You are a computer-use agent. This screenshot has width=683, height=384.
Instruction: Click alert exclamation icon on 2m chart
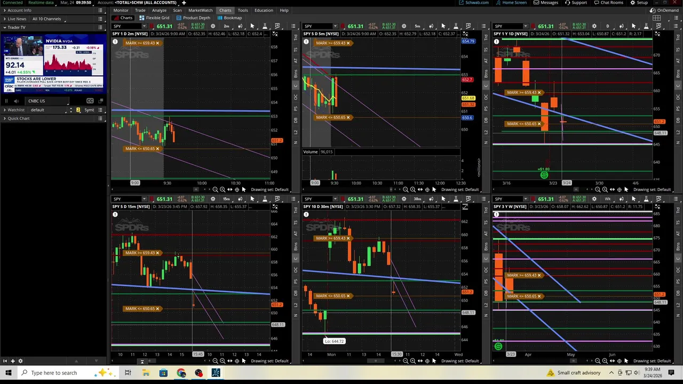click(115, 42)
